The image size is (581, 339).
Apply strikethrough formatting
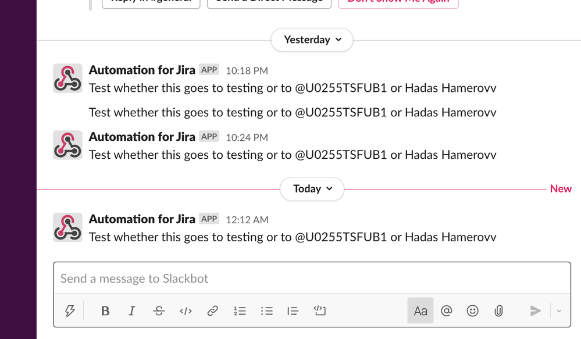click(158, 311)
